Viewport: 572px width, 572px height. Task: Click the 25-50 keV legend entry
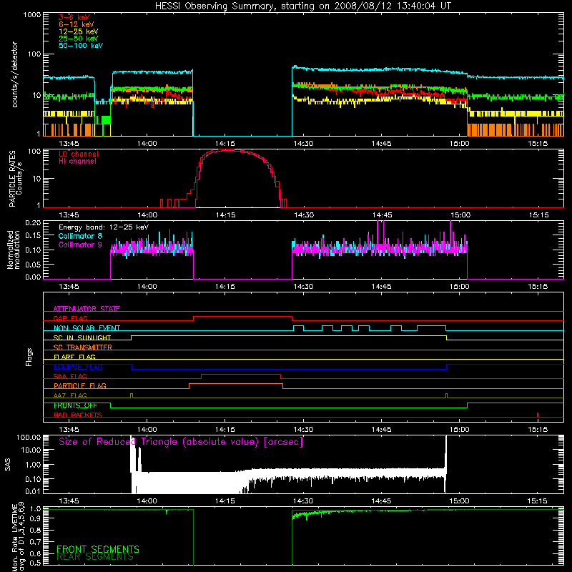(x=79, y=39)
